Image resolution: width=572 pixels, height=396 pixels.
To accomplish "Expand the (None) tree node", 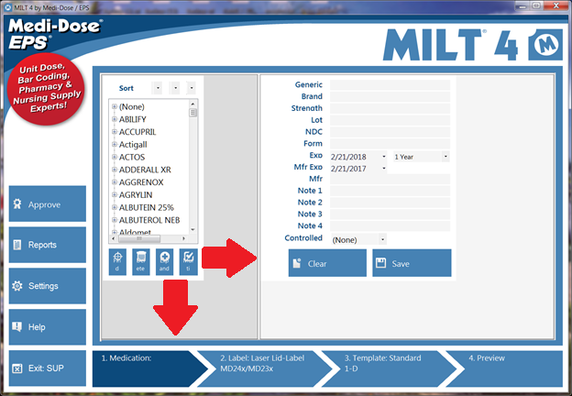I will (115, 106).
